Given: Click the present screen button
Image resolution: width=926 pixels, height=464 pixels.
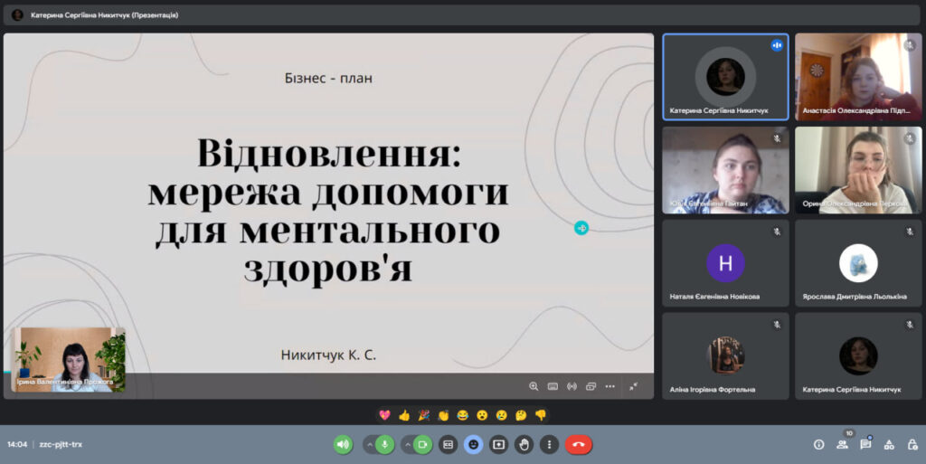Looking at the screenshot, I should coord(498,444).
